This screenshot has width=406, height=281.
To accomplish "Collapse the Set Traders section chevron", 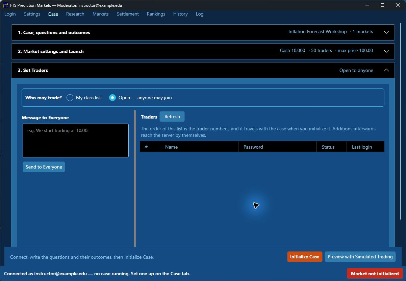I will point(386,70).
